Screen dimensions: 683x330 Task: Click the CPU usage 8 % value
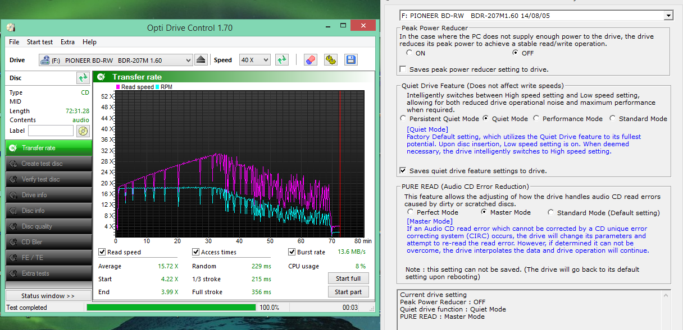(360, 266)
